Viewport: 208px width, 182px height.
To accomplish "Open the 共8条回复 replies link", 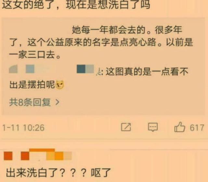I will click(x=30, y=102).
